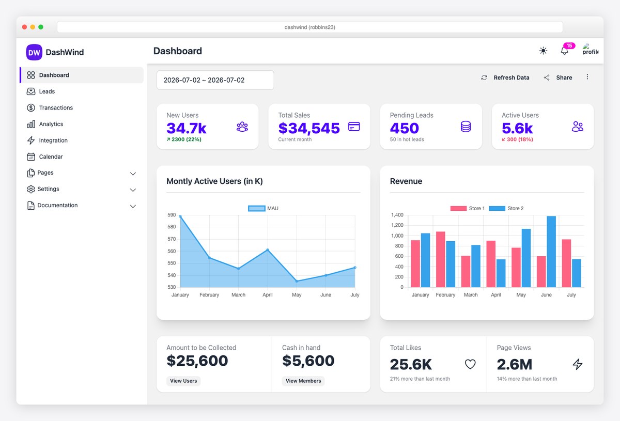The image size is (620, 421).
Task: Navigate to Calendar menu item
Action: (82, 157)
